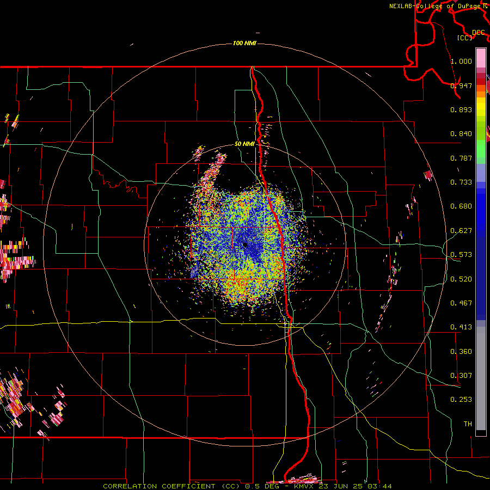Click the 50 NMI range ring label
Image resolution: width=490 pixels, height=490 pixels.
tap(244, 144)
